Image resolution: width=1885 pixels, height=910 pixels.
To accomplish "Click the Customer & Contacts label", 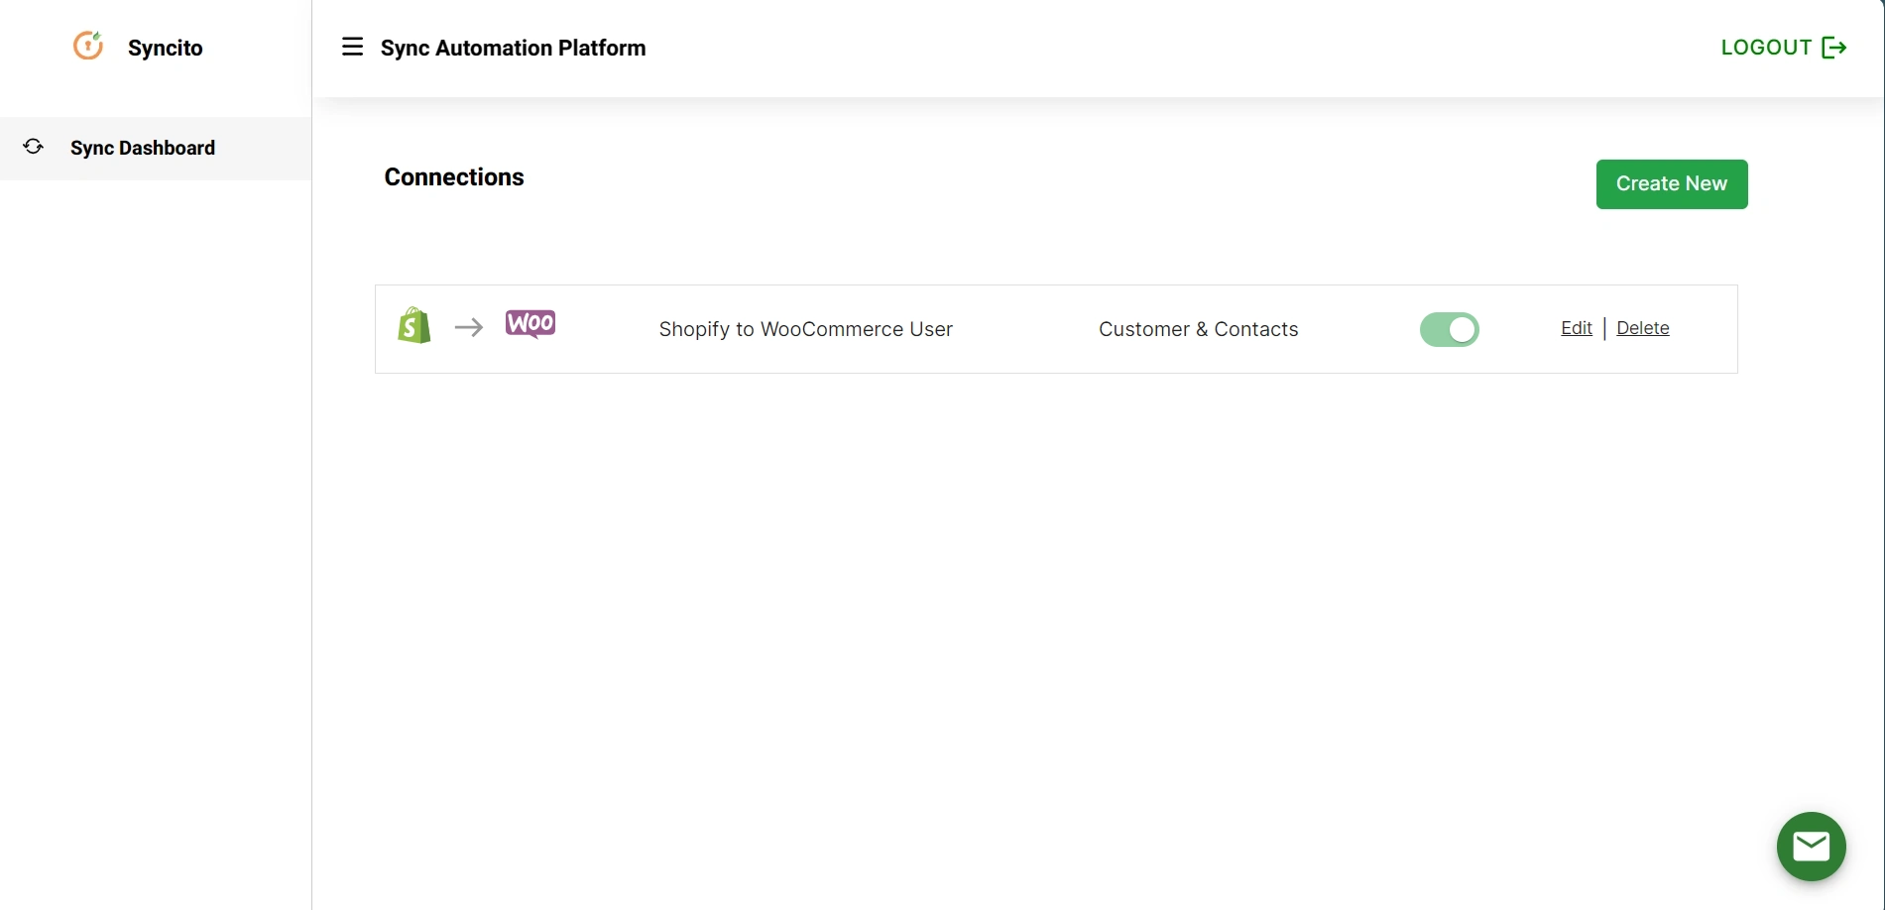I will coord(1198,328).
